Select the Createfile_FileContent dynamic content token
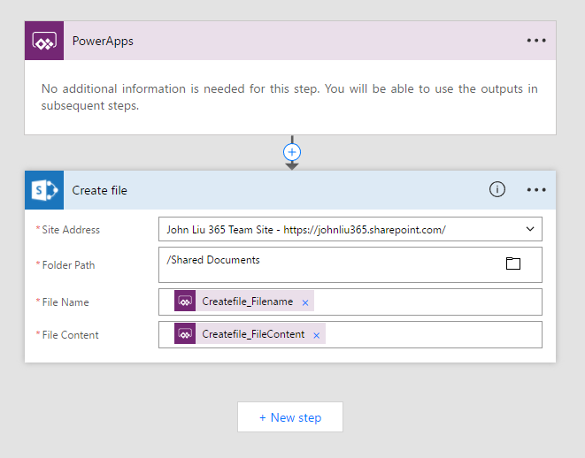 point(253,334)
